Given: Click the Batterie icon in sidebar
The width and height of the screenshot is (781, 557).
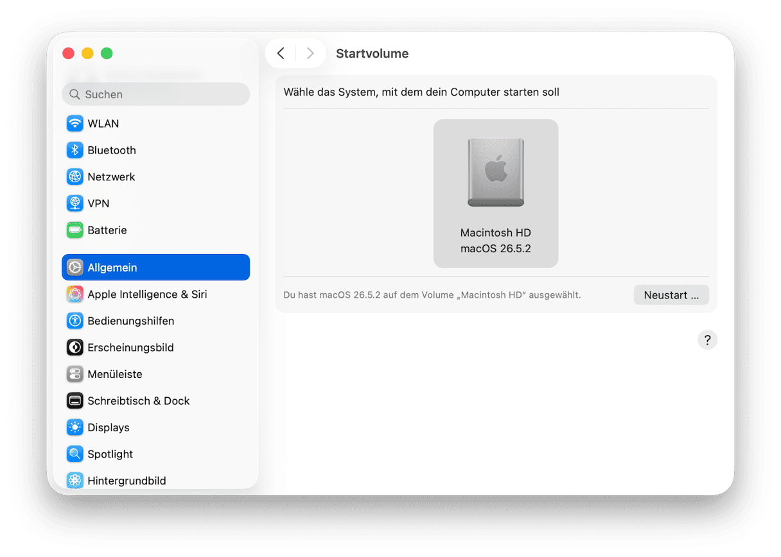Looking at the screenshot, I should (x=75, y=230).
